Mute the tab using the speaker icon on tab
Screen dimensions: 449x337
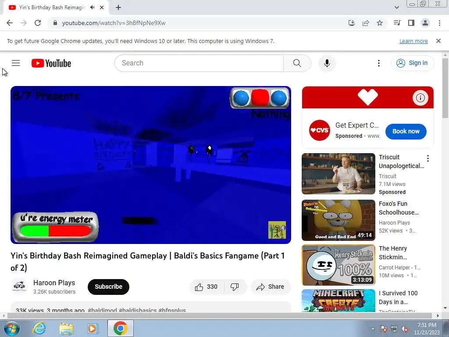[92, 7]
